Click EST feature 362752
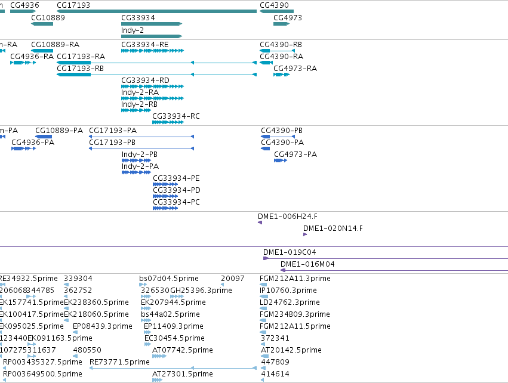 click(x=78, y=291)
